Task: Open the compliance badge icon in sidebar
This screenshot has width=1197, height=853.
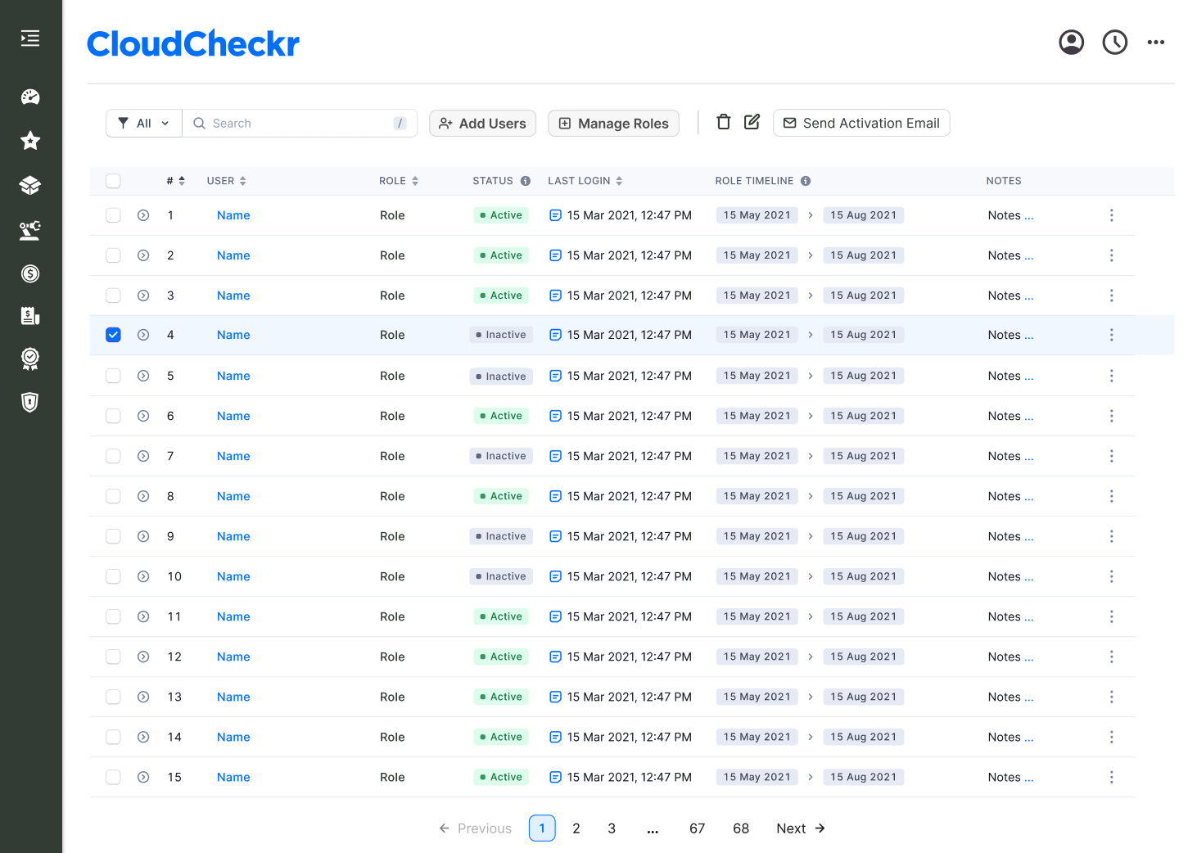Action: tap(30, 359)
